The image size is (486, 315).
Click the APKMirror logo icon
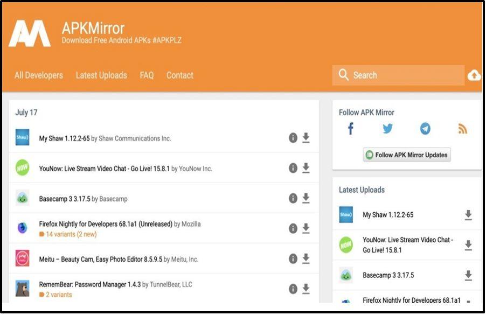tap(30, 33)
